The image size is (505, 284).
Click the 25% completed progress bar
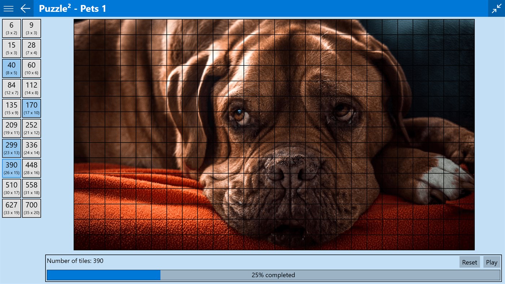click(273, 275)
